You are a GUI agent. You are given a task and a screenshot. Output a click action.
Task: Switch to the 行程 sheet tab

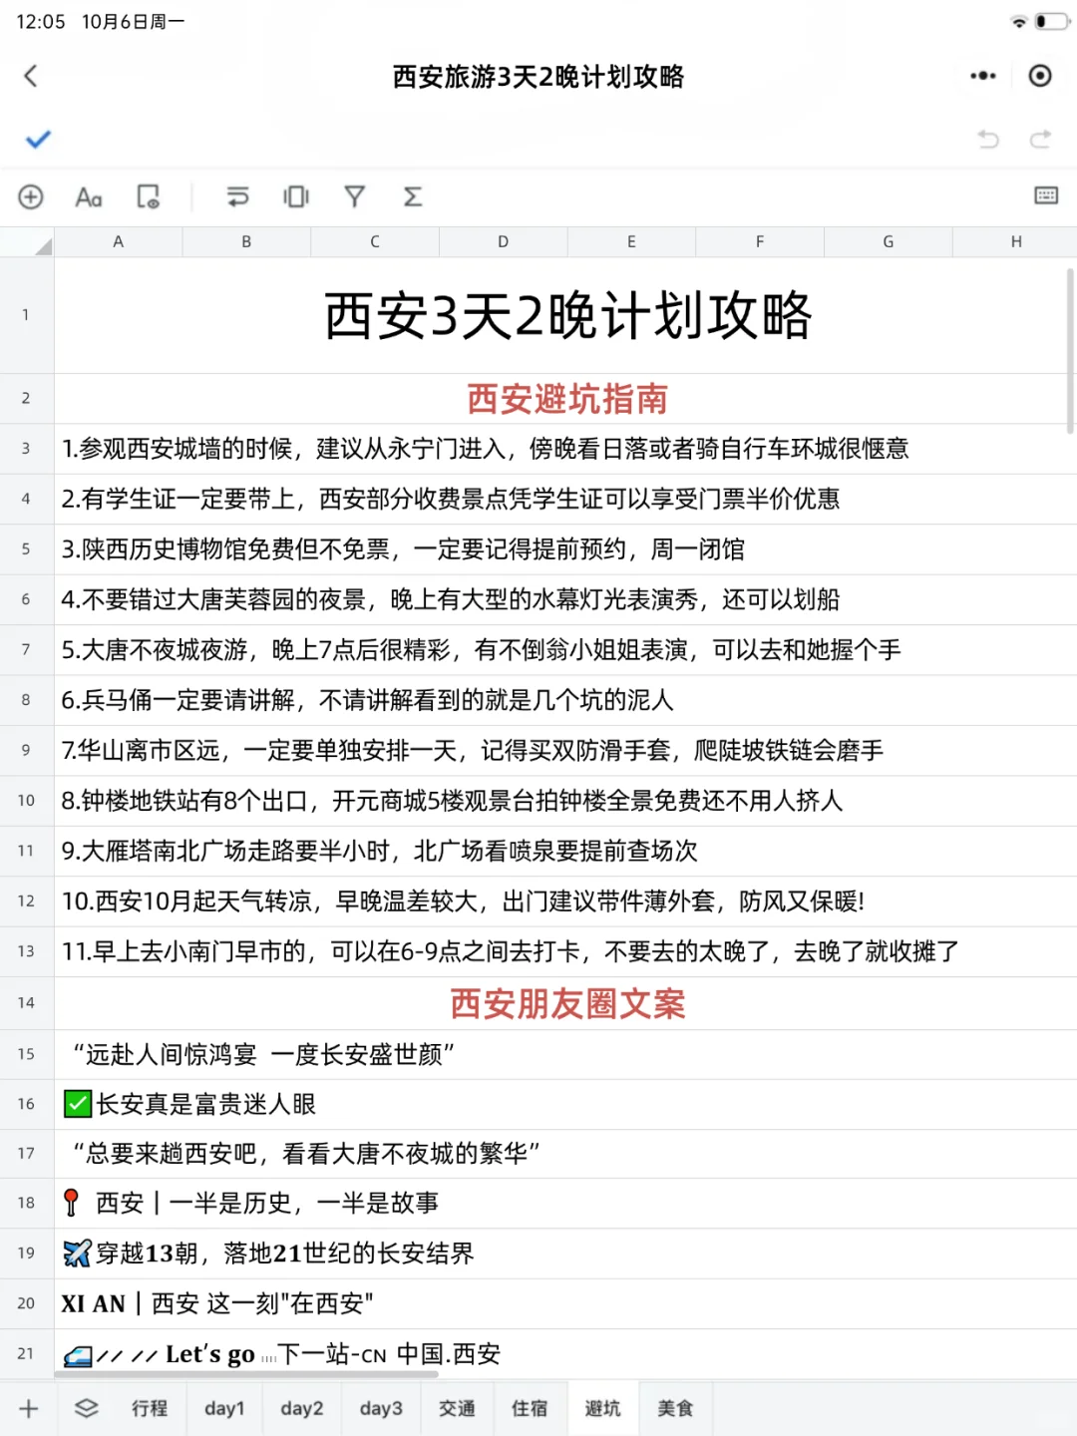[x=150, y=1408]
